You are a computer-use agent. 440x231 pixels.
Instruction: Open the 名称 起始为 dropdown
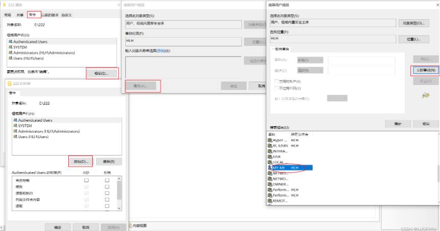pos(310,60)
